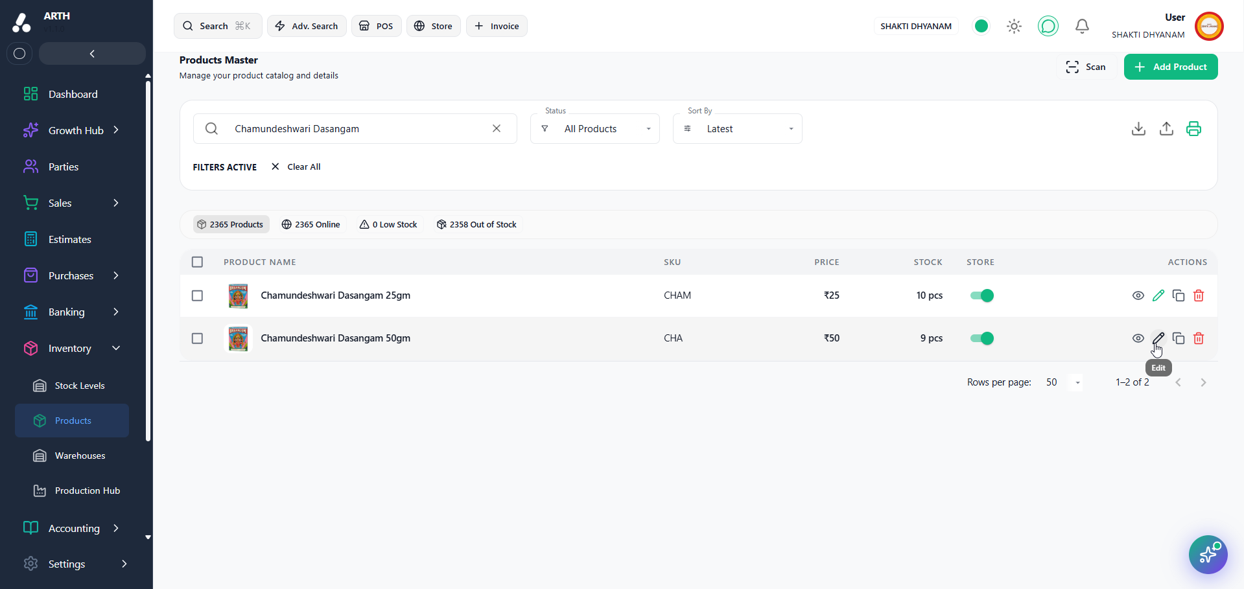The height and width of the screenshot is (589, 1244).
Task: Change rows per page dropdown
Action: [x=1063, y=382]
